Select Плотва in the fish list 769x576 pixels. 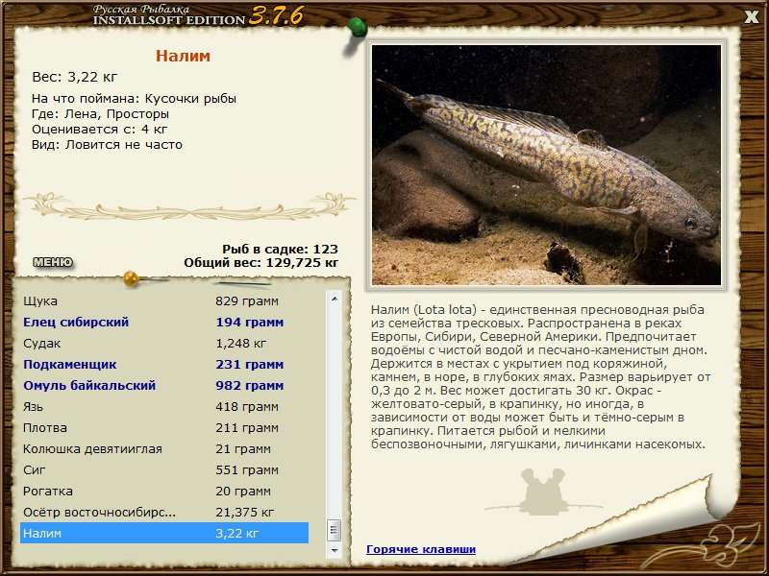164,427
